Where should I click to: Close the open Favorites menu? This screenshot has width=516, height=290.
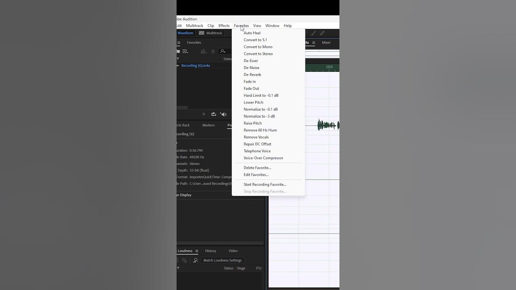[x=241, y=26]
